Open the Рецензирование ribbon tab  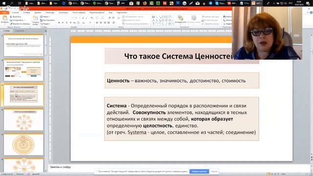(x=97, y=13)
